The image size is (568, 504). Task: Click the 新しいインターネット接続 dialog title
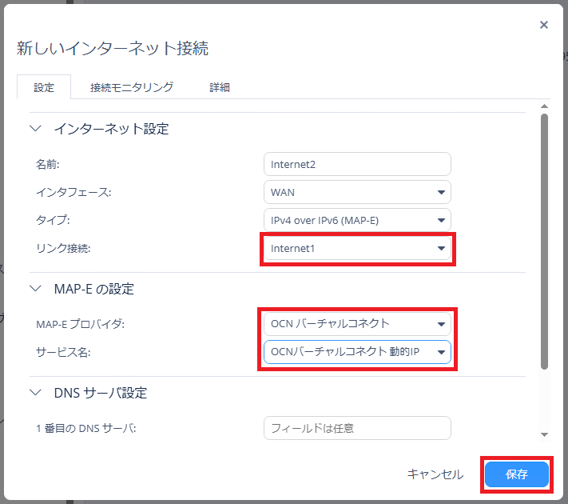pos(113,49)
